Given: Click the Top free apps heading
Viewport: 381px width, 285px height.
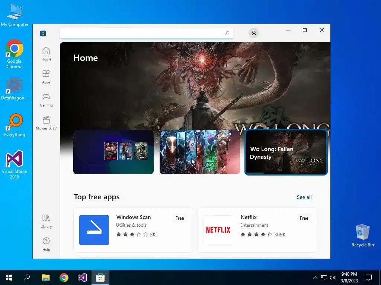Looking at the screenshot, I should tap(97, 197).
